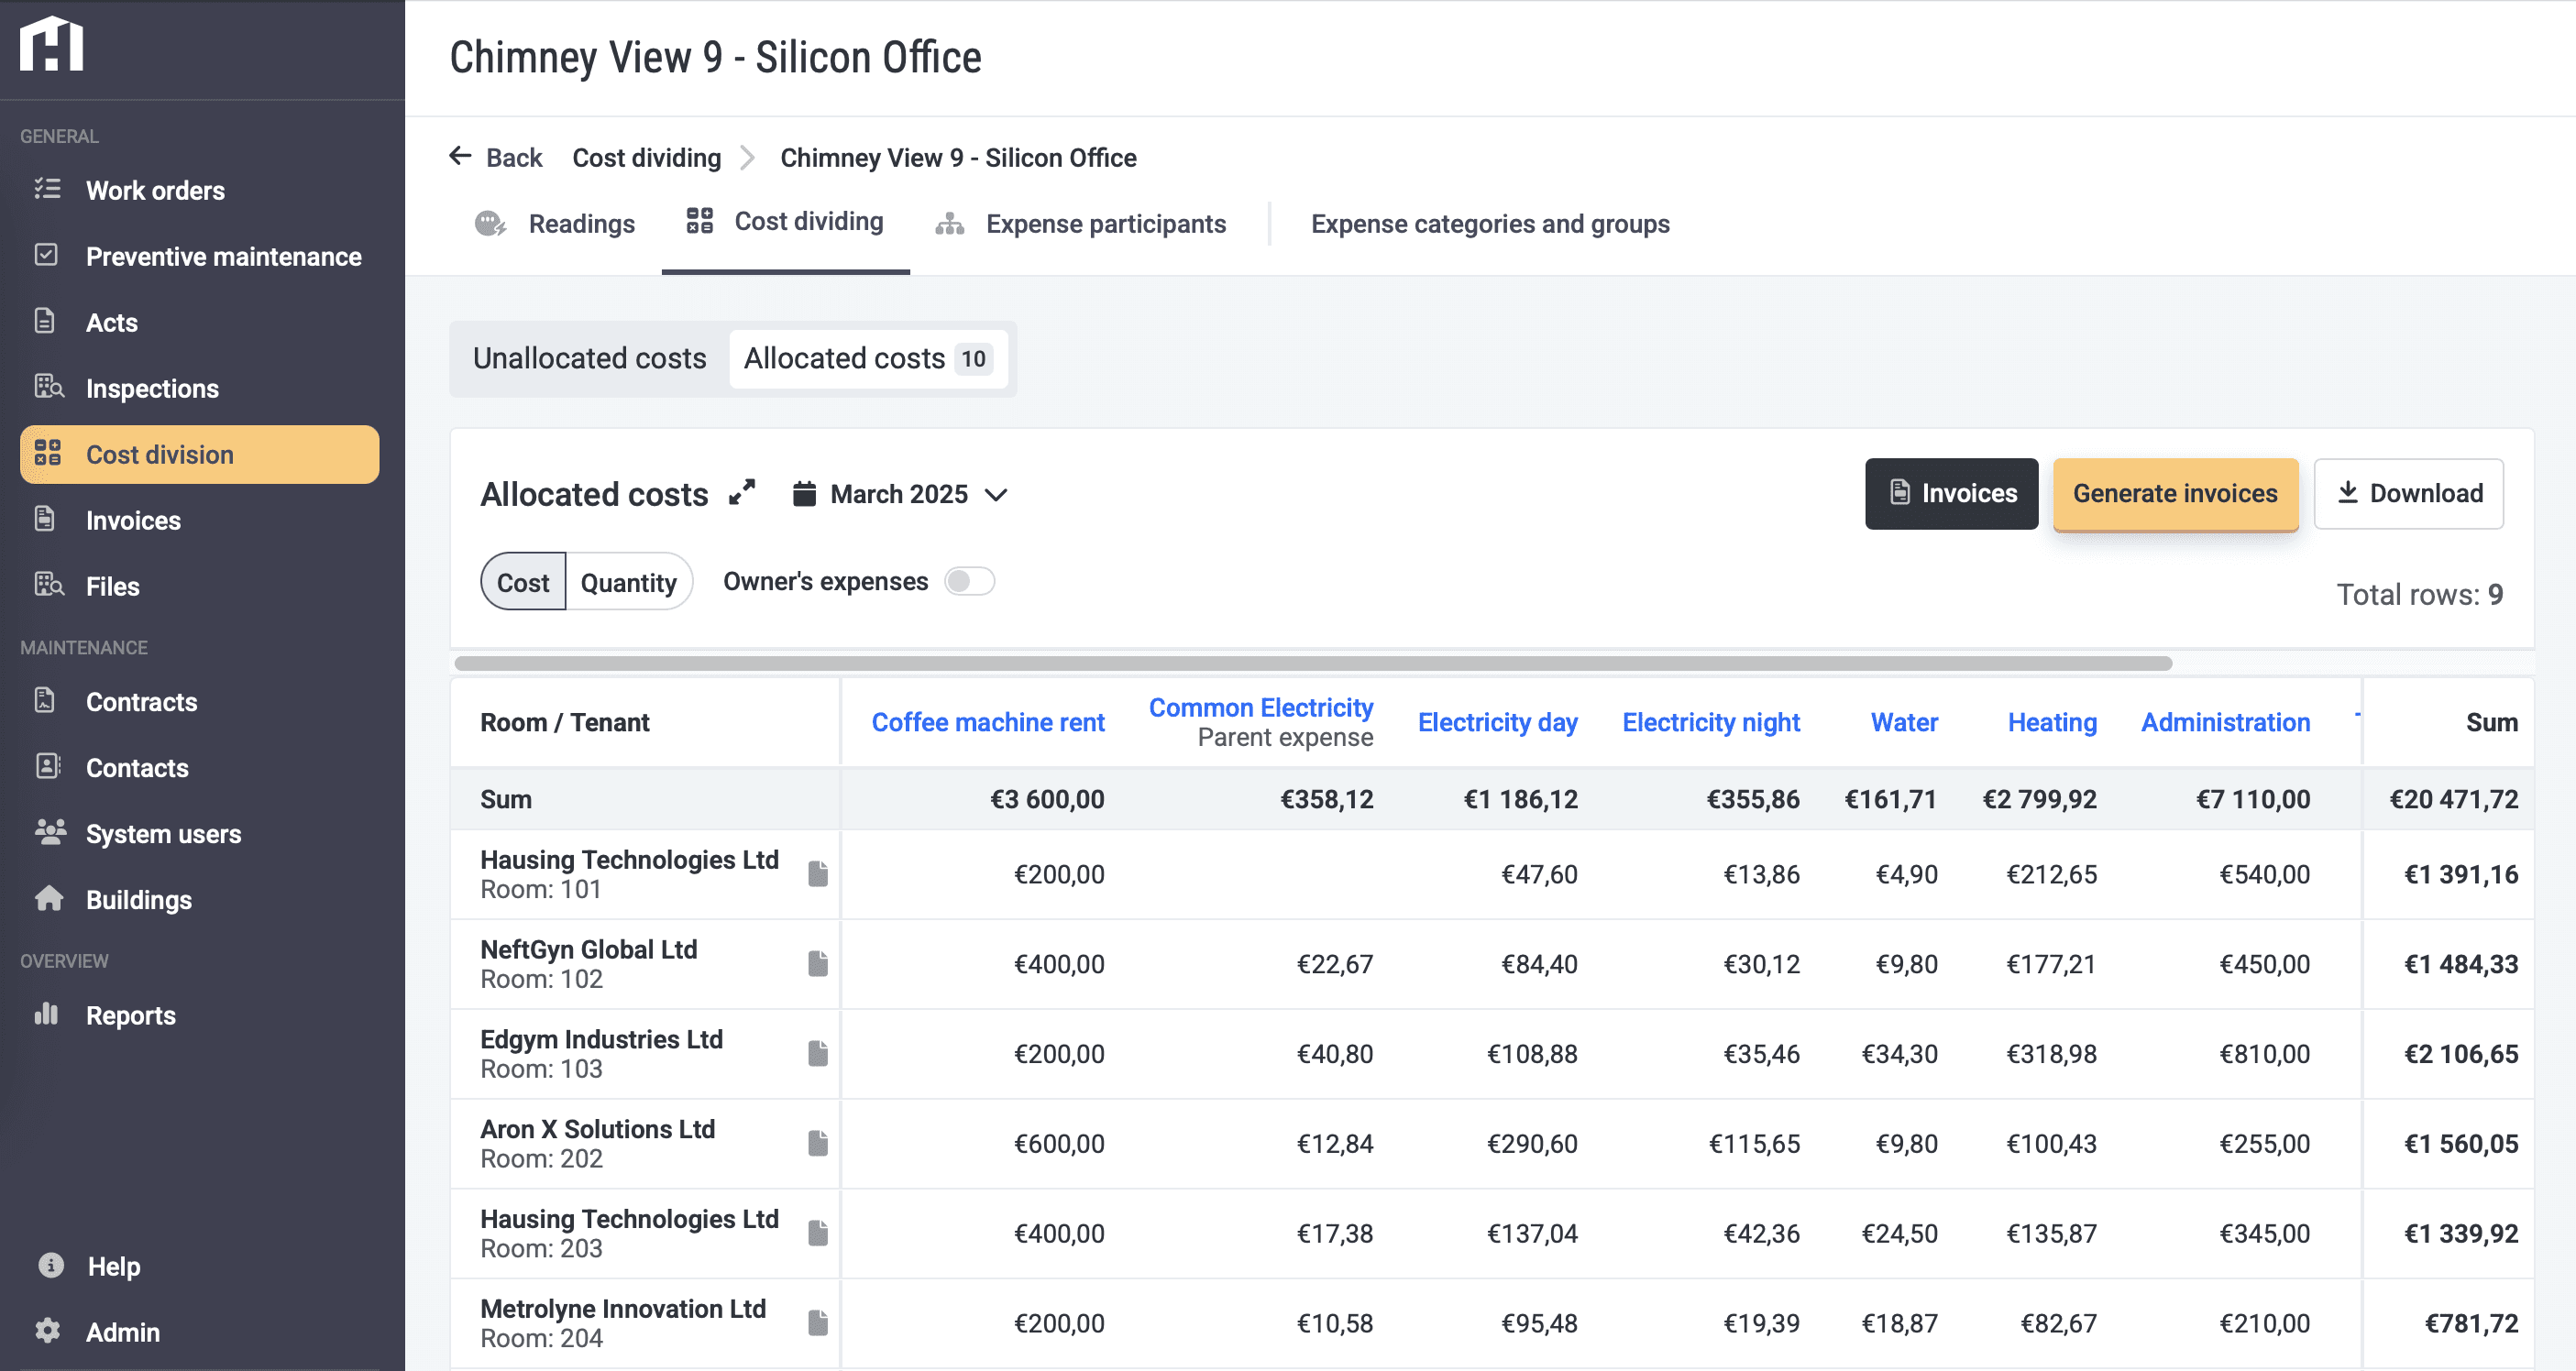Click the document icon for Aron X Solutions Ltd

click(x=818, y=1143)
